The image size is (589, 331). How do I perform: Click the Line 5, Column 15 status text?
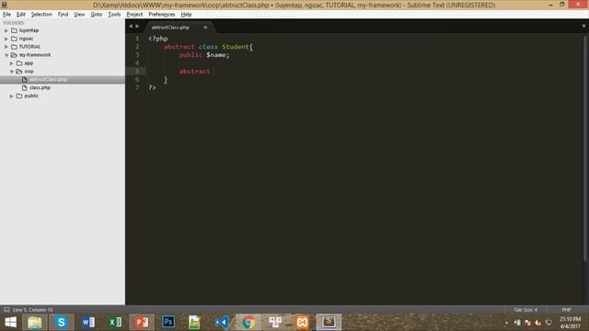(x=33, y=310)
